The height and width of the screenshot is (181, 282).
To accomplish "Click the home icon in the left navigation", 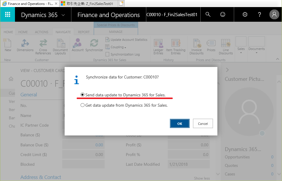I will click(11, 79).
